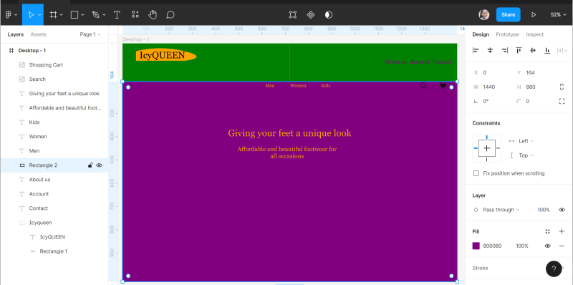Select the Hand tool
Screen dimensions: 573x285
(153, 14)
